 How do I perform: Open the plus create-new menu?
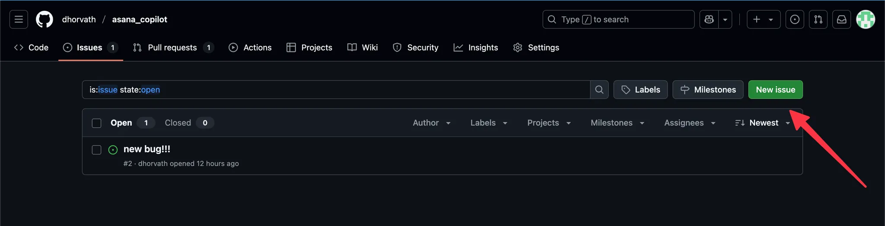click(x=764, y=19)
